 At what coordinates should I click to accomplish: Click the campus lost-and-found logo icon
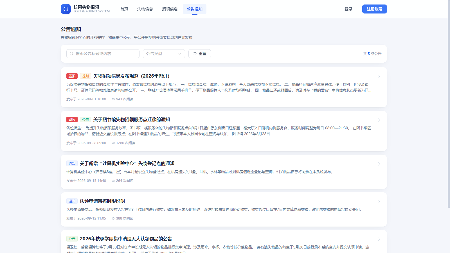coord(66,9)
